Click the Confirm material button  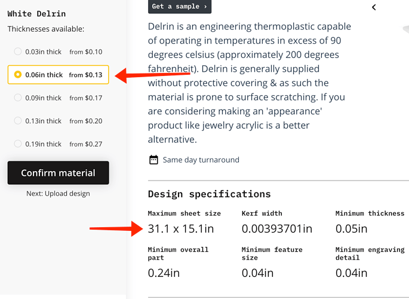click(58, 173)
